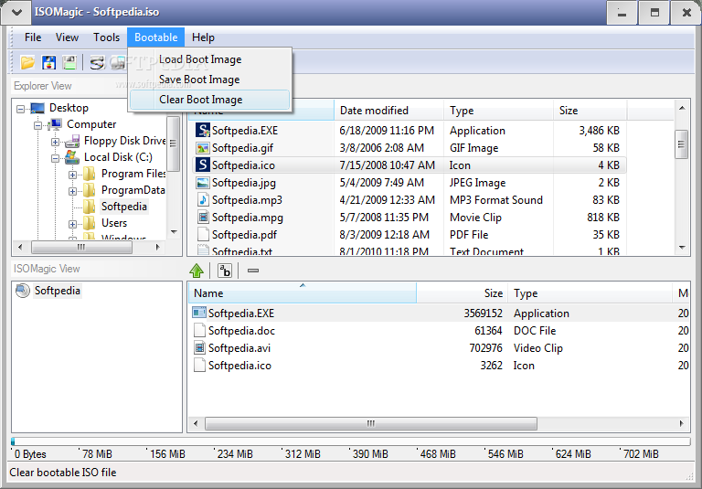Screen dimensions: 702x489
Task: Click the Users folder icon
Action: 89,223
